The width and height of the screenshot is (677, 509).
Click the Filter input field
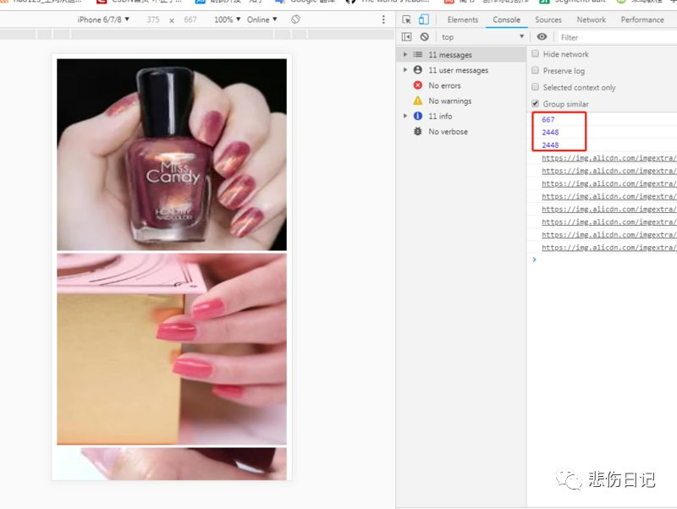(x=618, y=37)
